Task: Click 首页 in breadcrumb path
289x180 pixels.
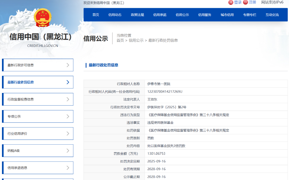Action: click(120, 40)
